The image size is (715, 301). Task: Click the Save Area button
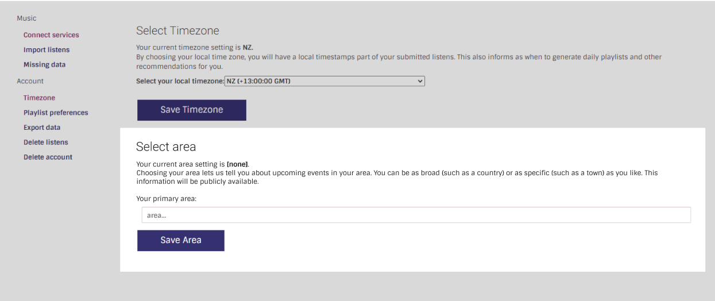pos(180,241)
